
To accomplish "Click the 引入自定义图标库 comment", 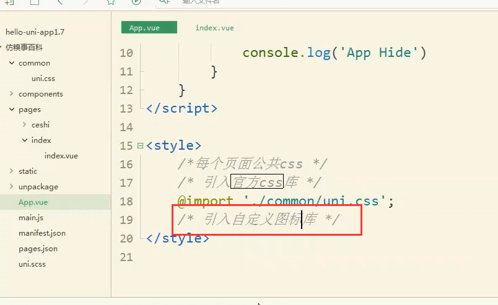I will (x=258, y=219).
